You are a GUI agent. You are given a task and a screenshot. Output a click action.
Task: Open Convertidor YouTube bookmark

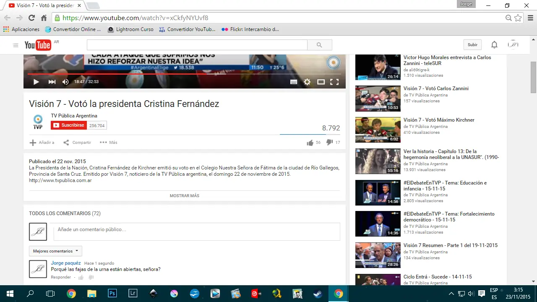tap(187, 29)
